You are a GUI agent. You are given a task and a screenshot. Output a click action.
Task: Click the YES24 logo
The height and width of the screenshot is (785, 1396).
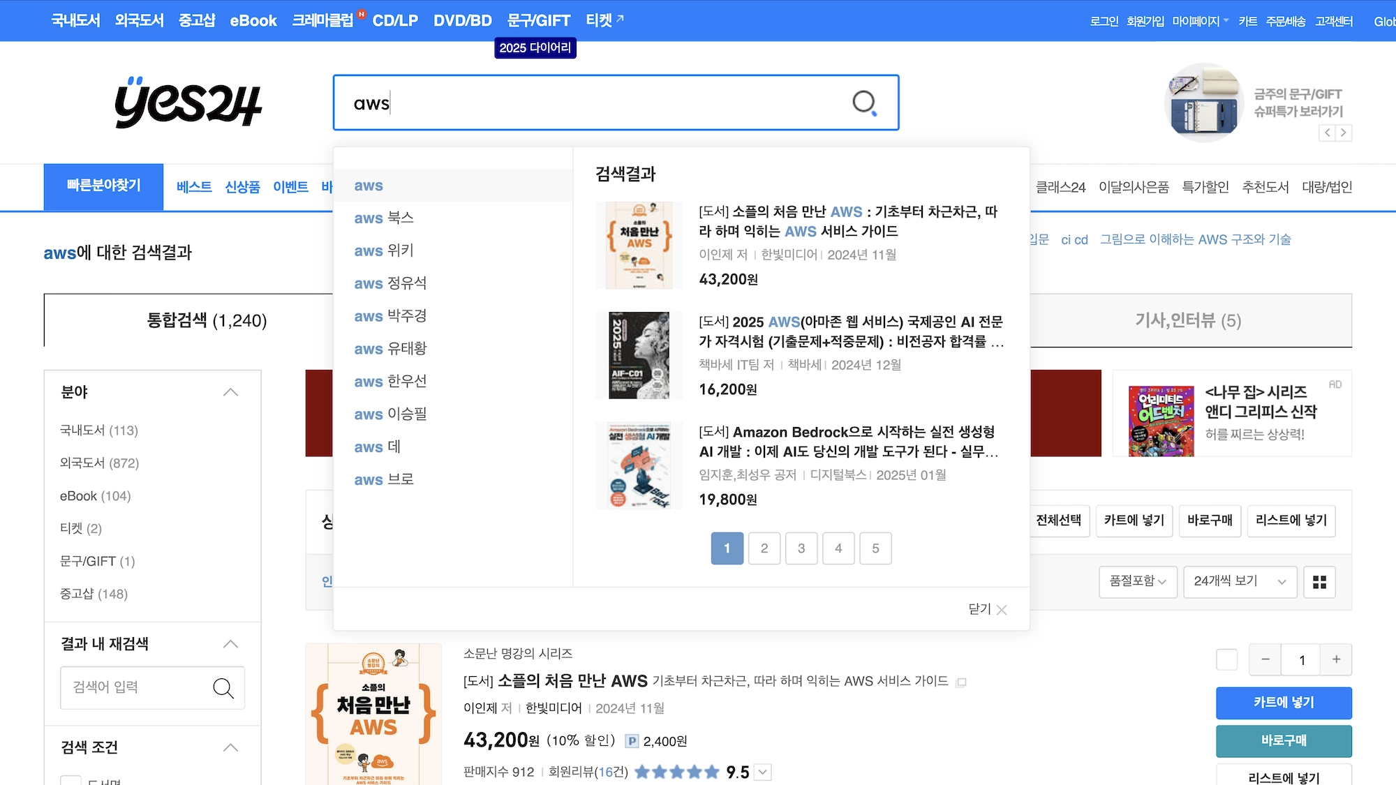[188, 103]
